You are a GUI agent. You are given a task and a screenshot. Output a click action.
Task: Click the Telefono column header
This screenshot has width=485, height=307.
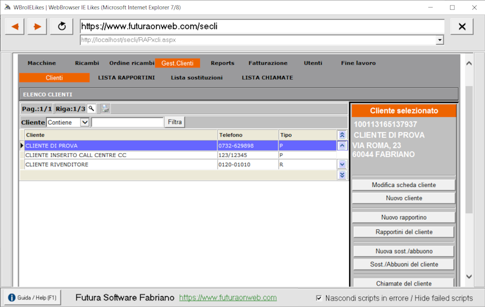tap(248, 135)
